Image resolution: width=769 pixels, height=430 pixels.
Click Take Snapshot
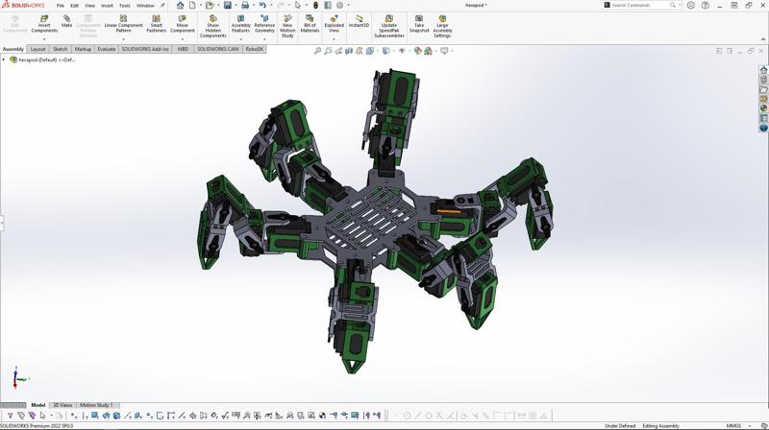click(419, 25)
